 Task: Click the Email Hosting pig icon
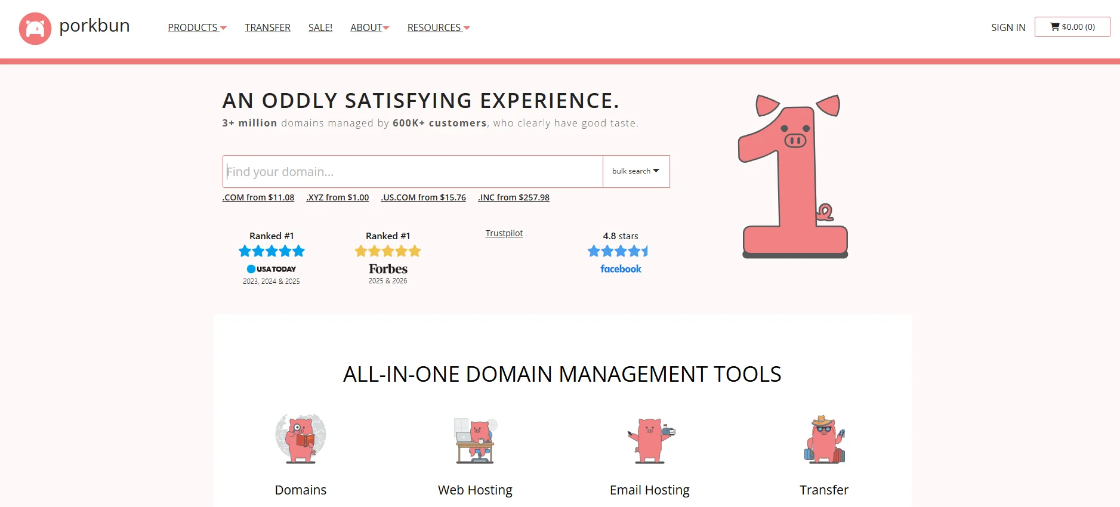tap(650, 440)
